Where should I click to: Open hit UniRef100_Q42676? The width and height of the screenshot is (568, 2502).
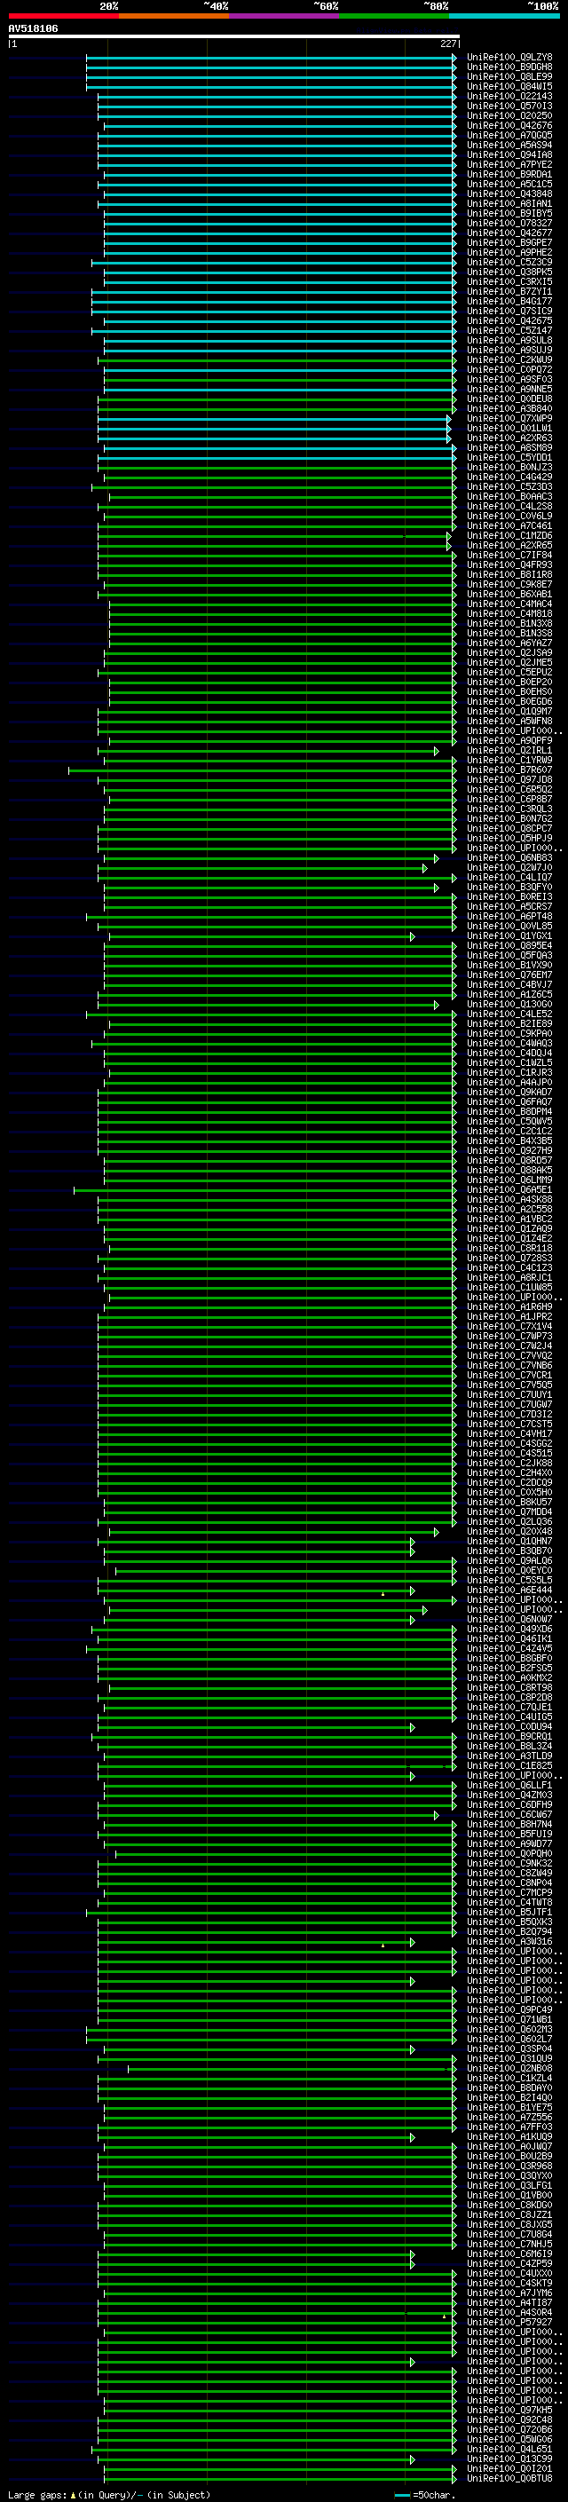pos(509,125)
